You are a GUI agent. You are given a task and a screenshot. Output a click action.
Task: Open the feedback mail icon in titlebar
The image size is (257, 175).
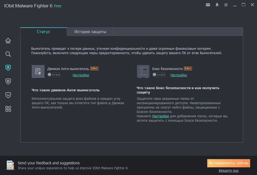click(x=208, y=5)
